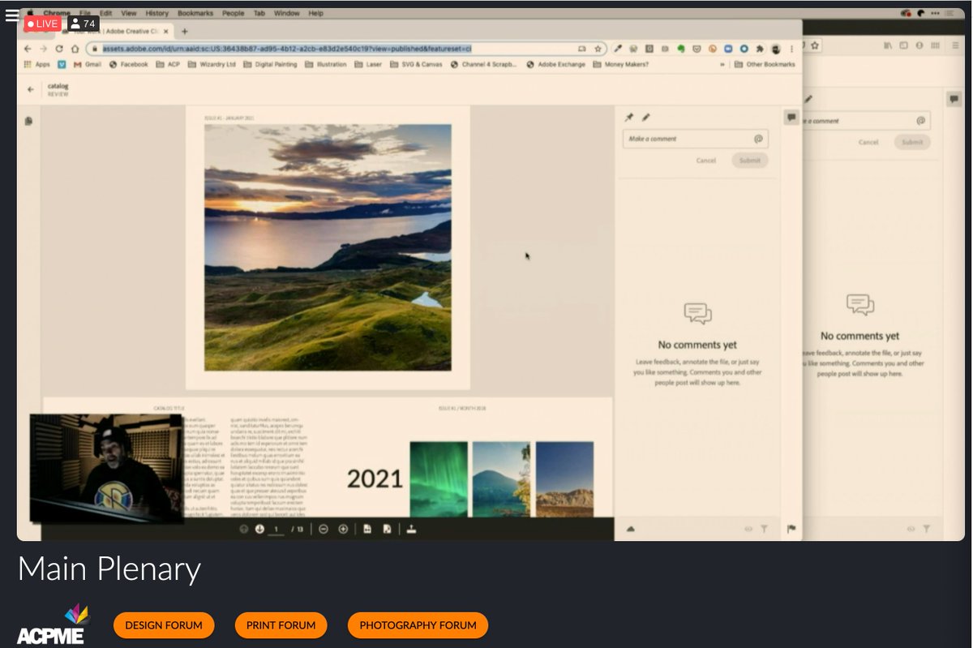
Task: Submit the comment in the front window
Action: (750, 161)
